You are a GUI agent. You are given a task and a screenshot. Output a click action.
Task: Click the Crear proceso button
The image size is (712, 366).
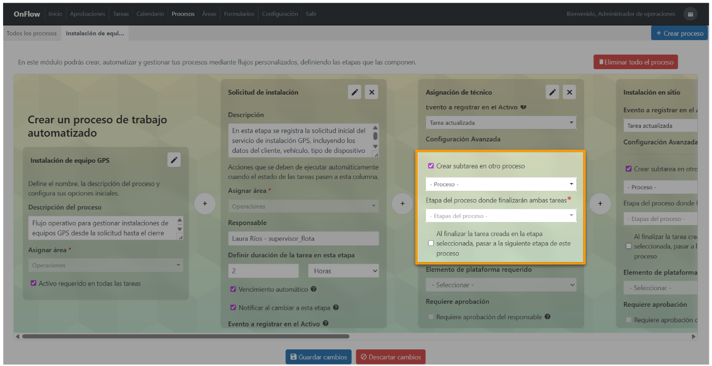click(x=679, y=33)
